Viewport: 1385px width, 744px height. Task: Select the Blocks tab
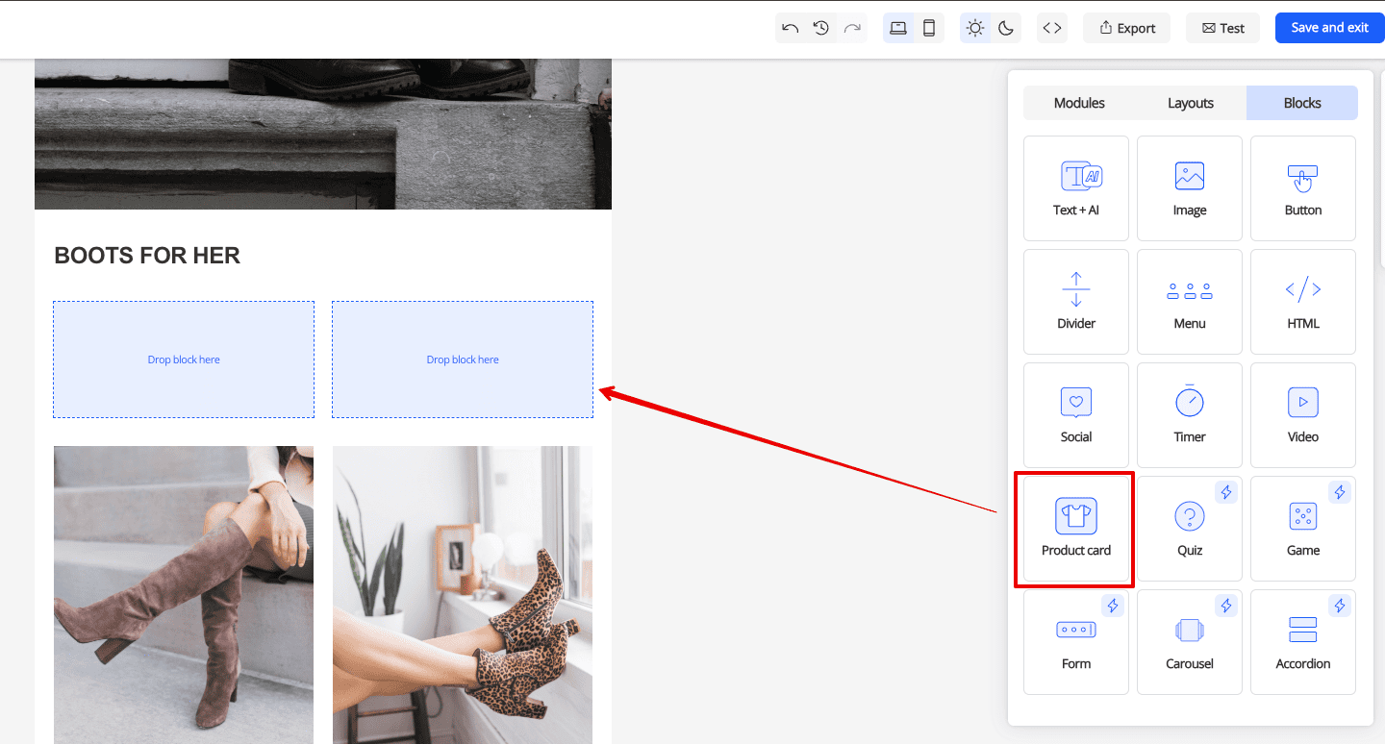[1302, 103]
